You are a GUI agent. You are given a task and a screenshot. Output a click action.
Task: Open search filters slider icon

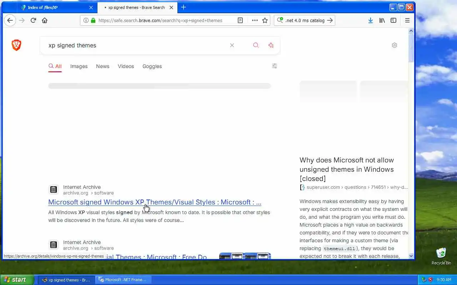click(x=275, y=66)
